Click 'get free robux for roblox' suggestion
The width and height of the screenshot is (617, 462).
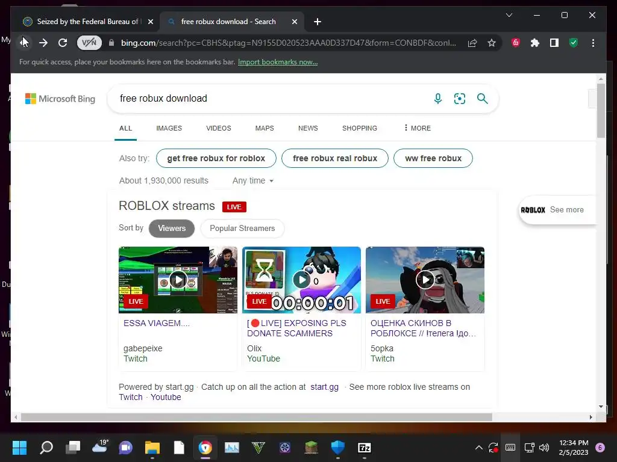[x=216, y=158]
